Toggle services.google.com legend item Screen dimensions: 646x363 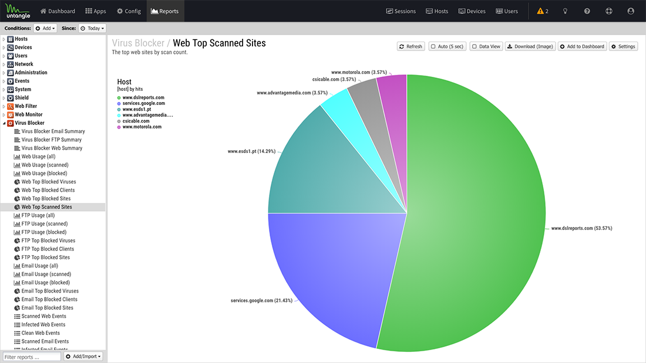pyautogui.click(x=141, y=103)
